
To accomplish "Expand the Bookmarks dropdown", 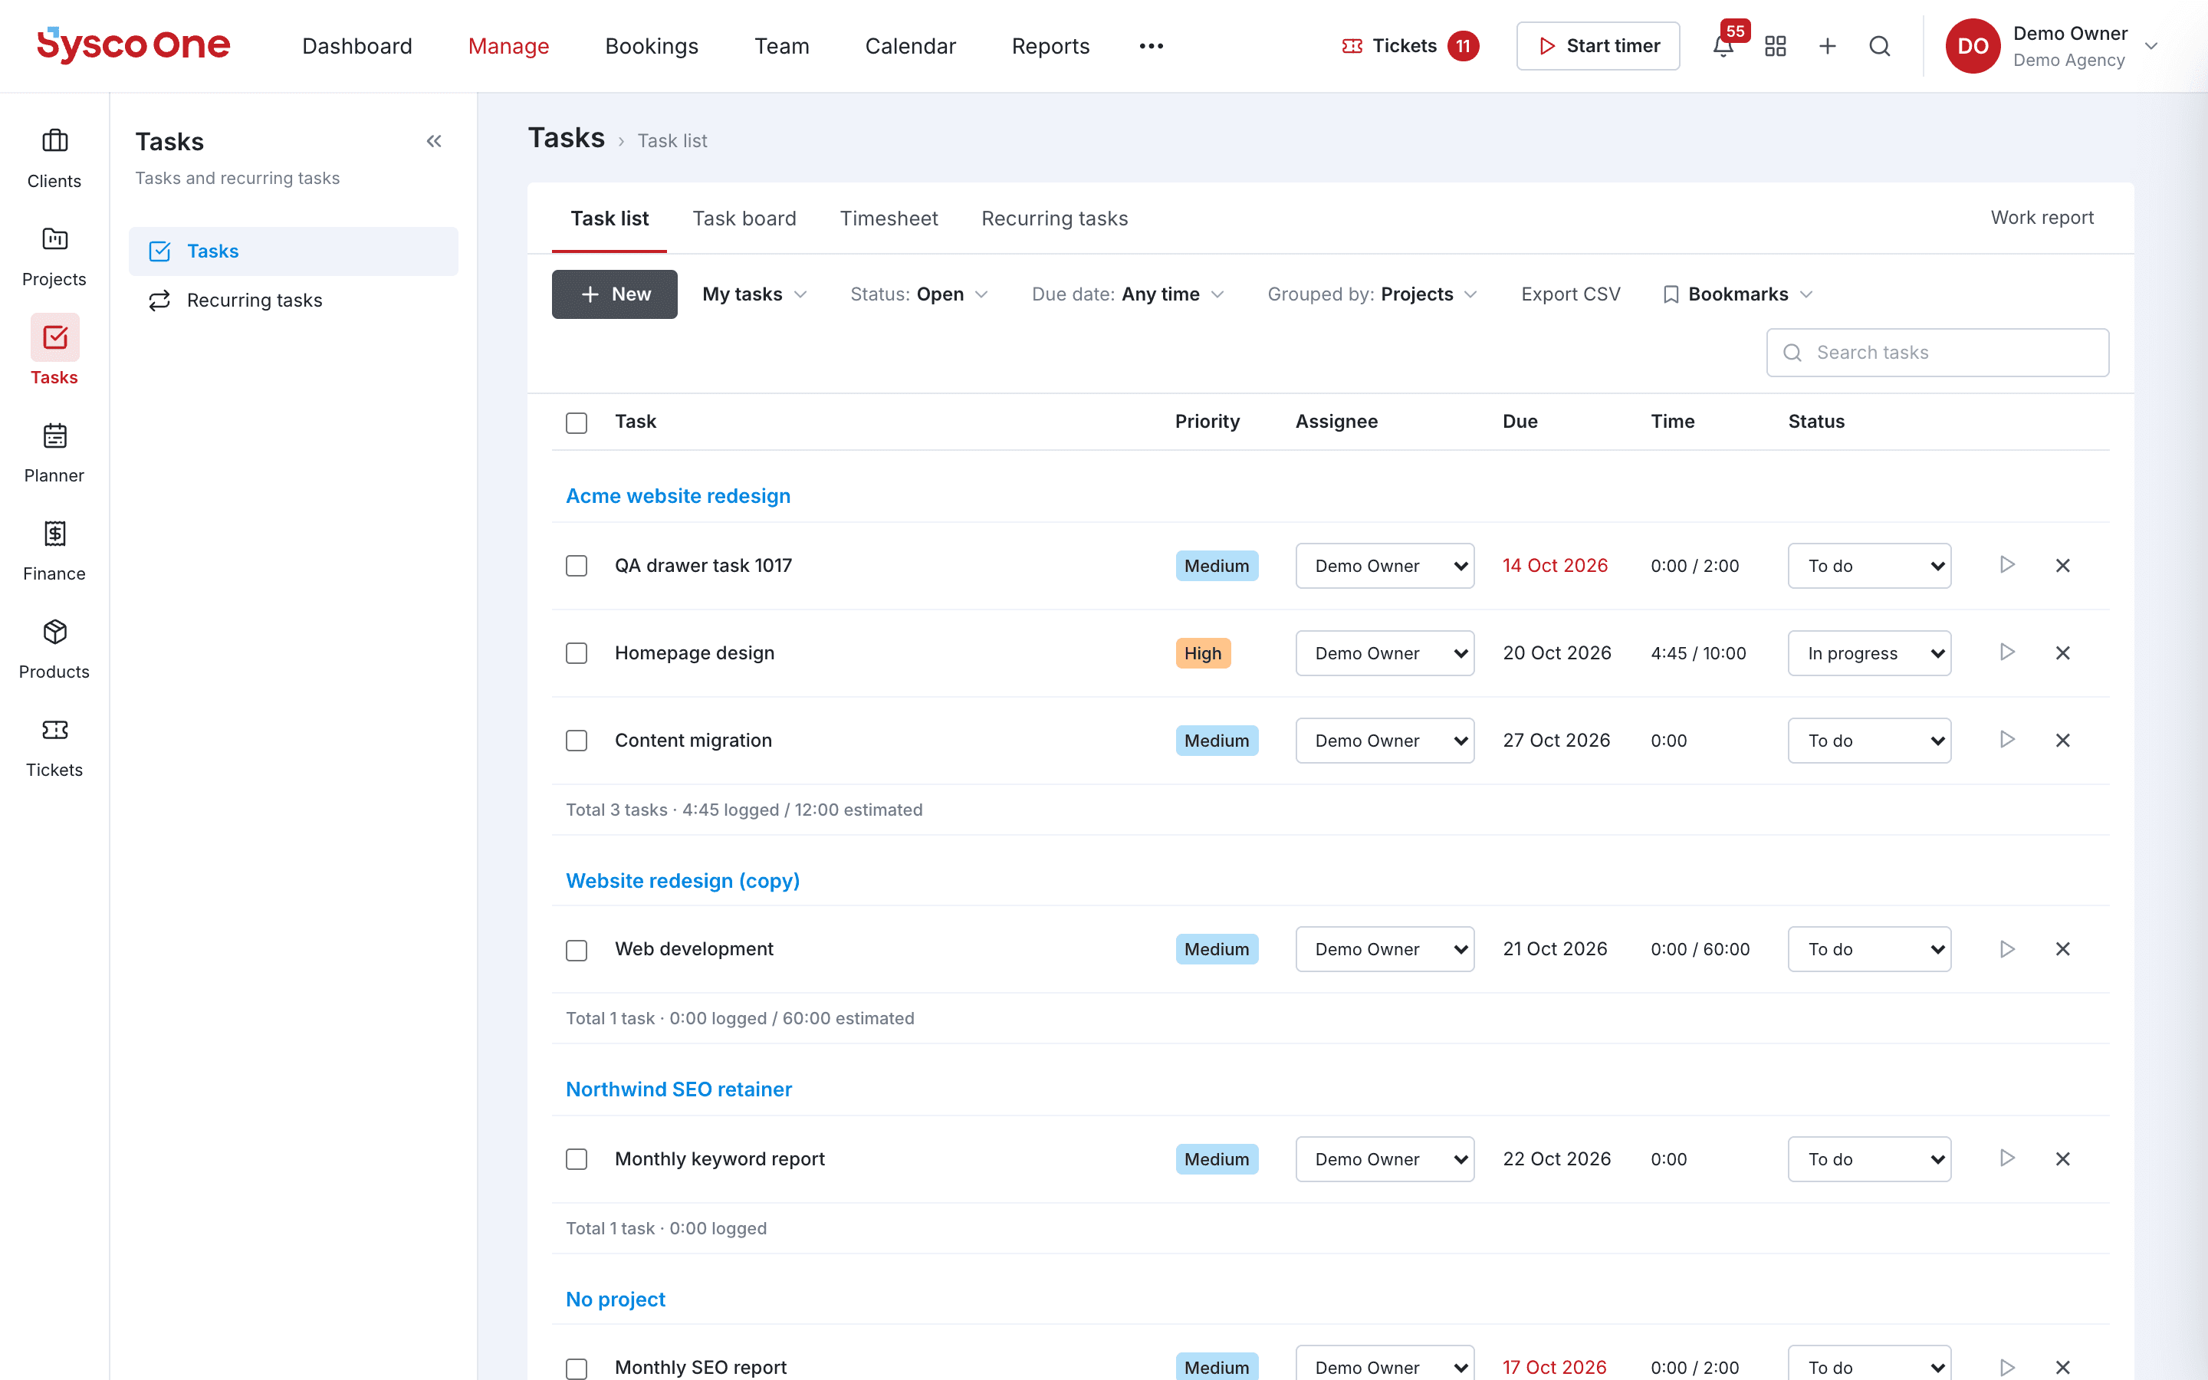I will pyautogui.click(x=1737, y=294).
